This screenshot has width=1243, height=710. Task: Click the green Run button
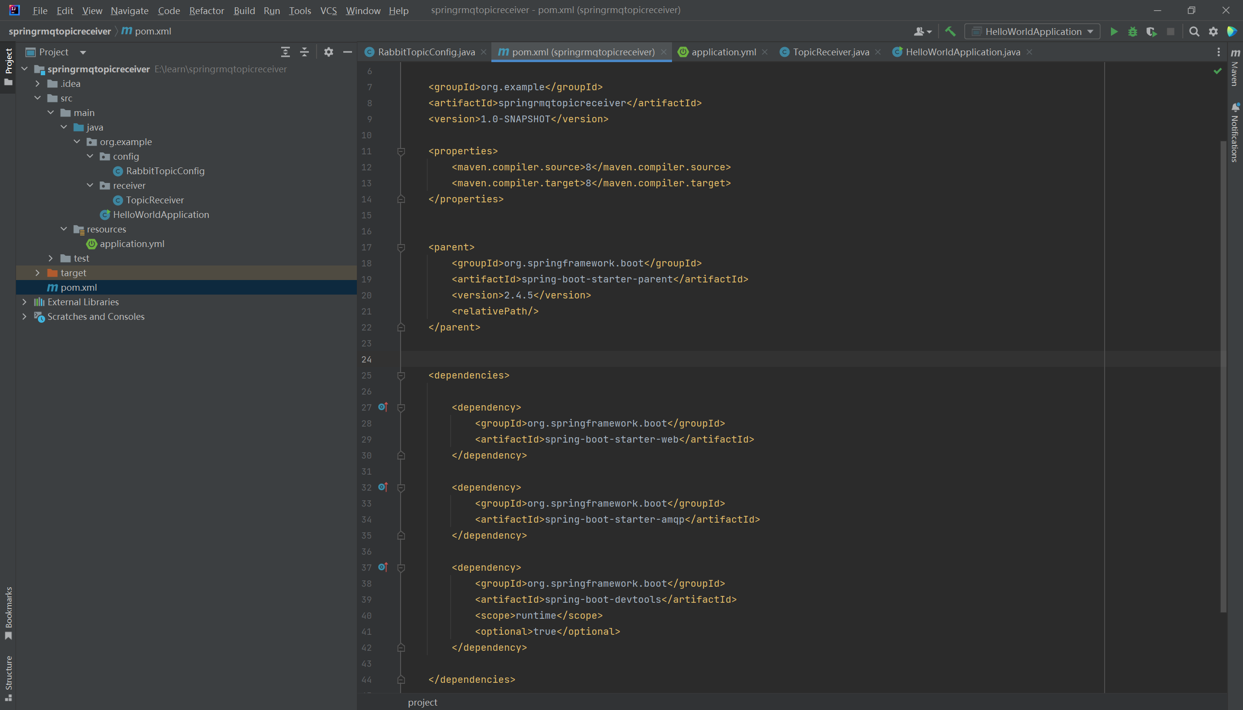point(1114,32)
